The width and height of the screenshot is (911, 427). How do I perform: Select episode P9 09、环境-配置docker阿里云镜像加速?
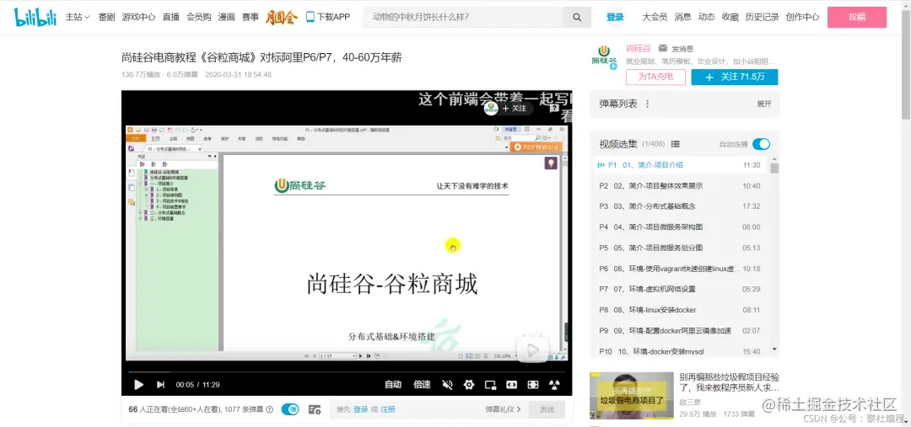[x=679, y=331]
